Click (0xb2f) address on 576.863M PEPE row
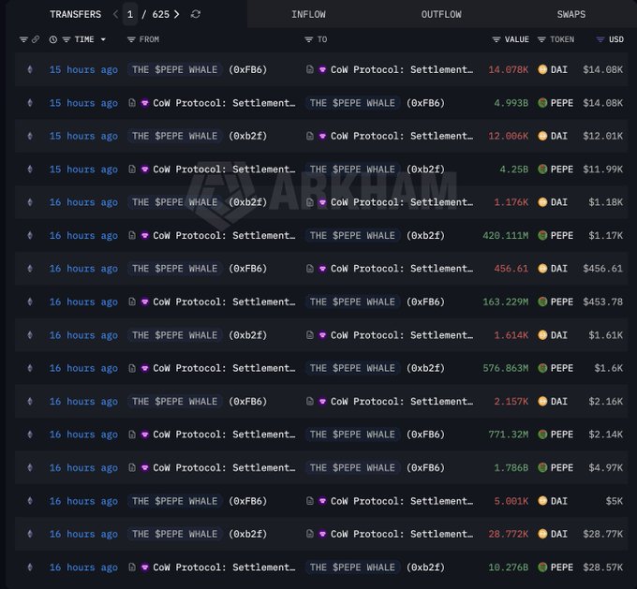Image resolution: width=637 pixels, height=589 pixels. [425, 368]
